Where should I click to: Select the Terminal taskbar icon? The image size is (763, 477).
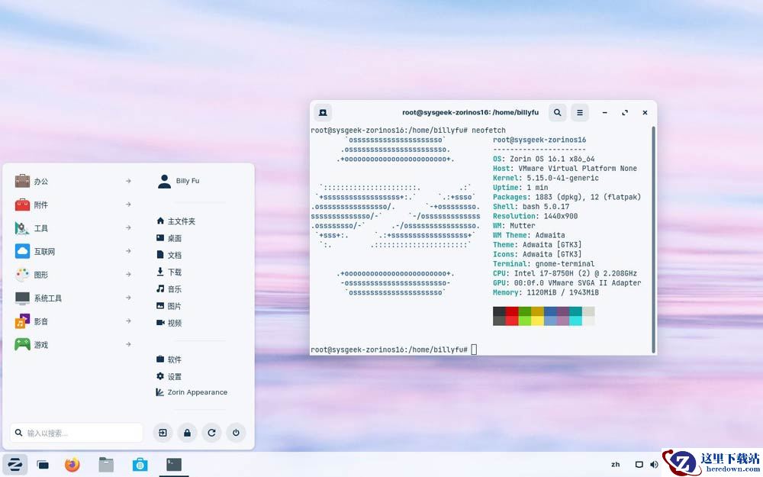click(174, 465)
